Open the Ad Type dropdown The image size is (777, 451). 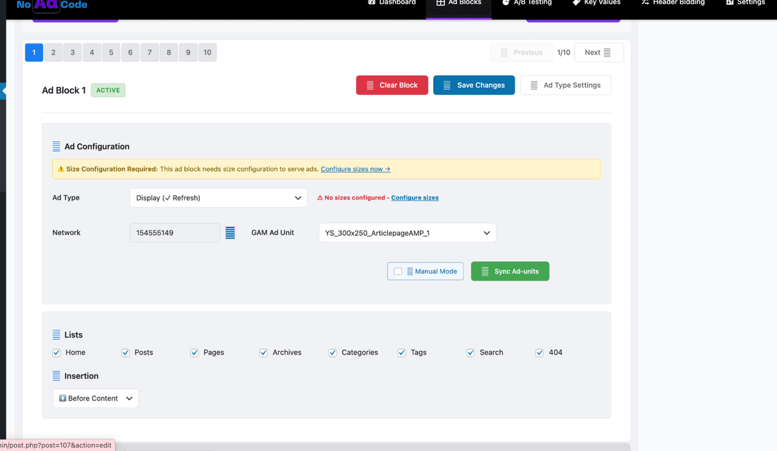218,198
